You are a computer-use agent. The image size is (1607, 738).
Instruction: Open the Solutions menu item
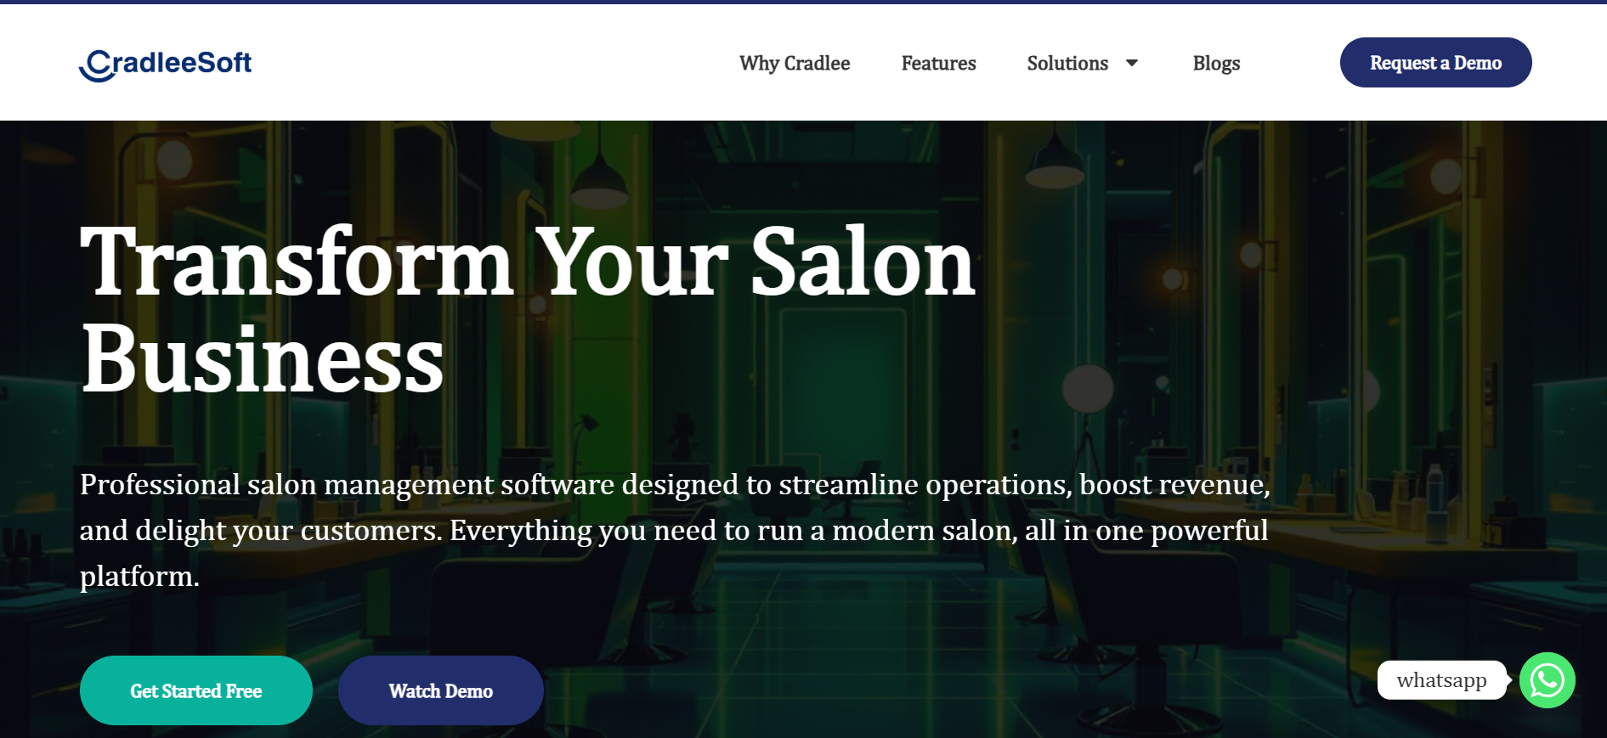(1067, 64)
